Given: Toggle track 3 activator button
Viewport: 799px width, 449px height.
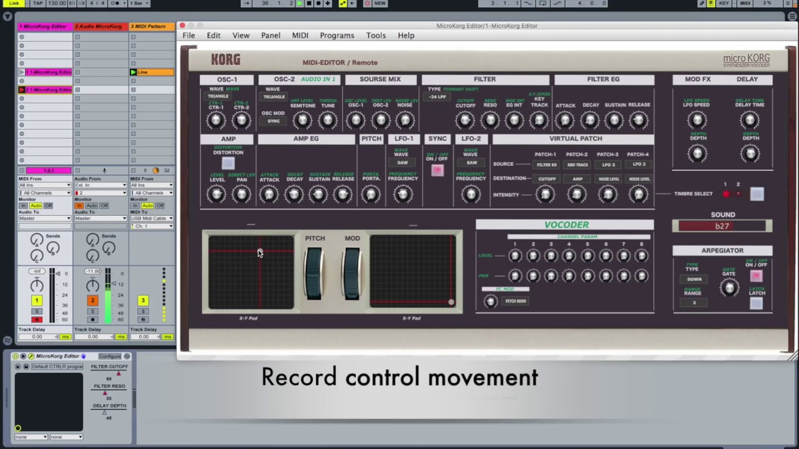Looking at the screenshot, I should pyautogui.click(x=142, y=301).
